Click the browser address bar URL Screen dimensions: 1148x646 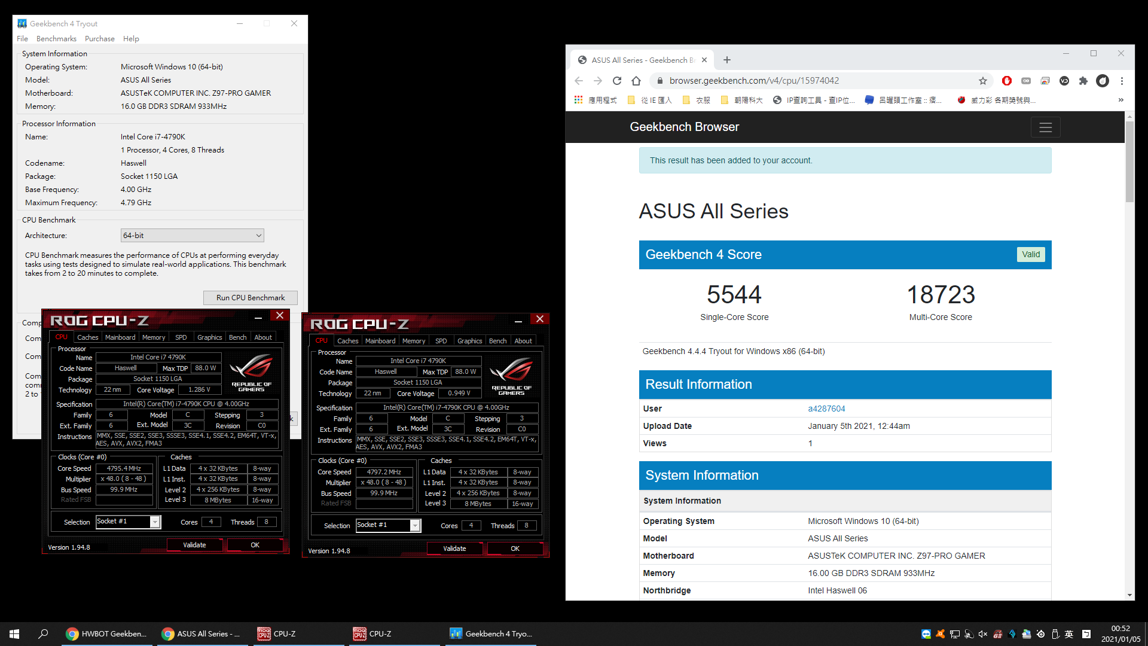(754, 81)
